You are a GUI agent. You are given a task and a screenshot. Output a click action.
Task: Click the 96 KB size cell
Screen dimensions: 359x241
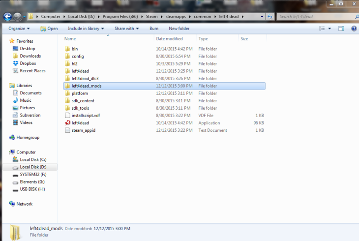click(x=259, y=123)
